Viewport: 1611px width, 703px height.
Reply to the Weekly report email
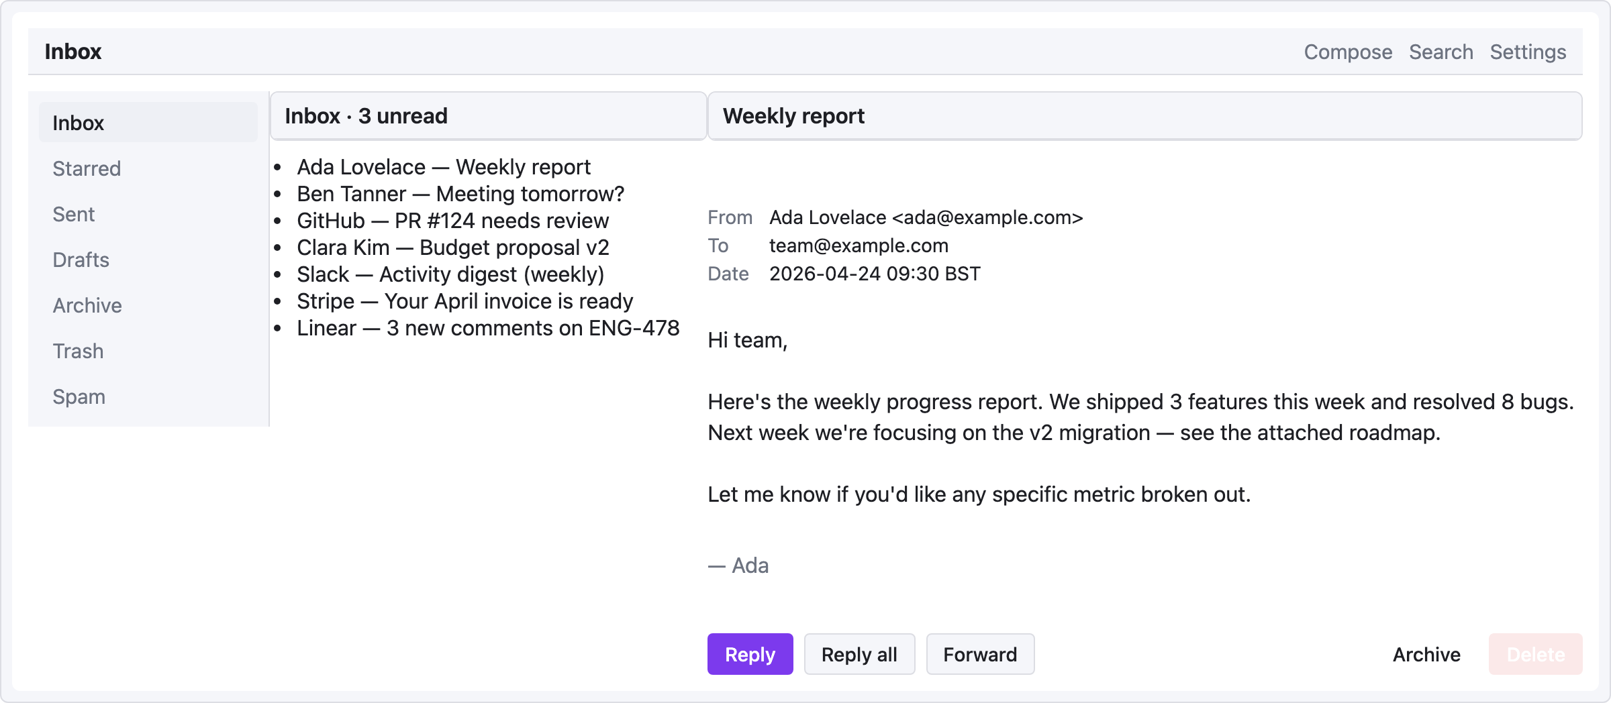click(750, 654)
